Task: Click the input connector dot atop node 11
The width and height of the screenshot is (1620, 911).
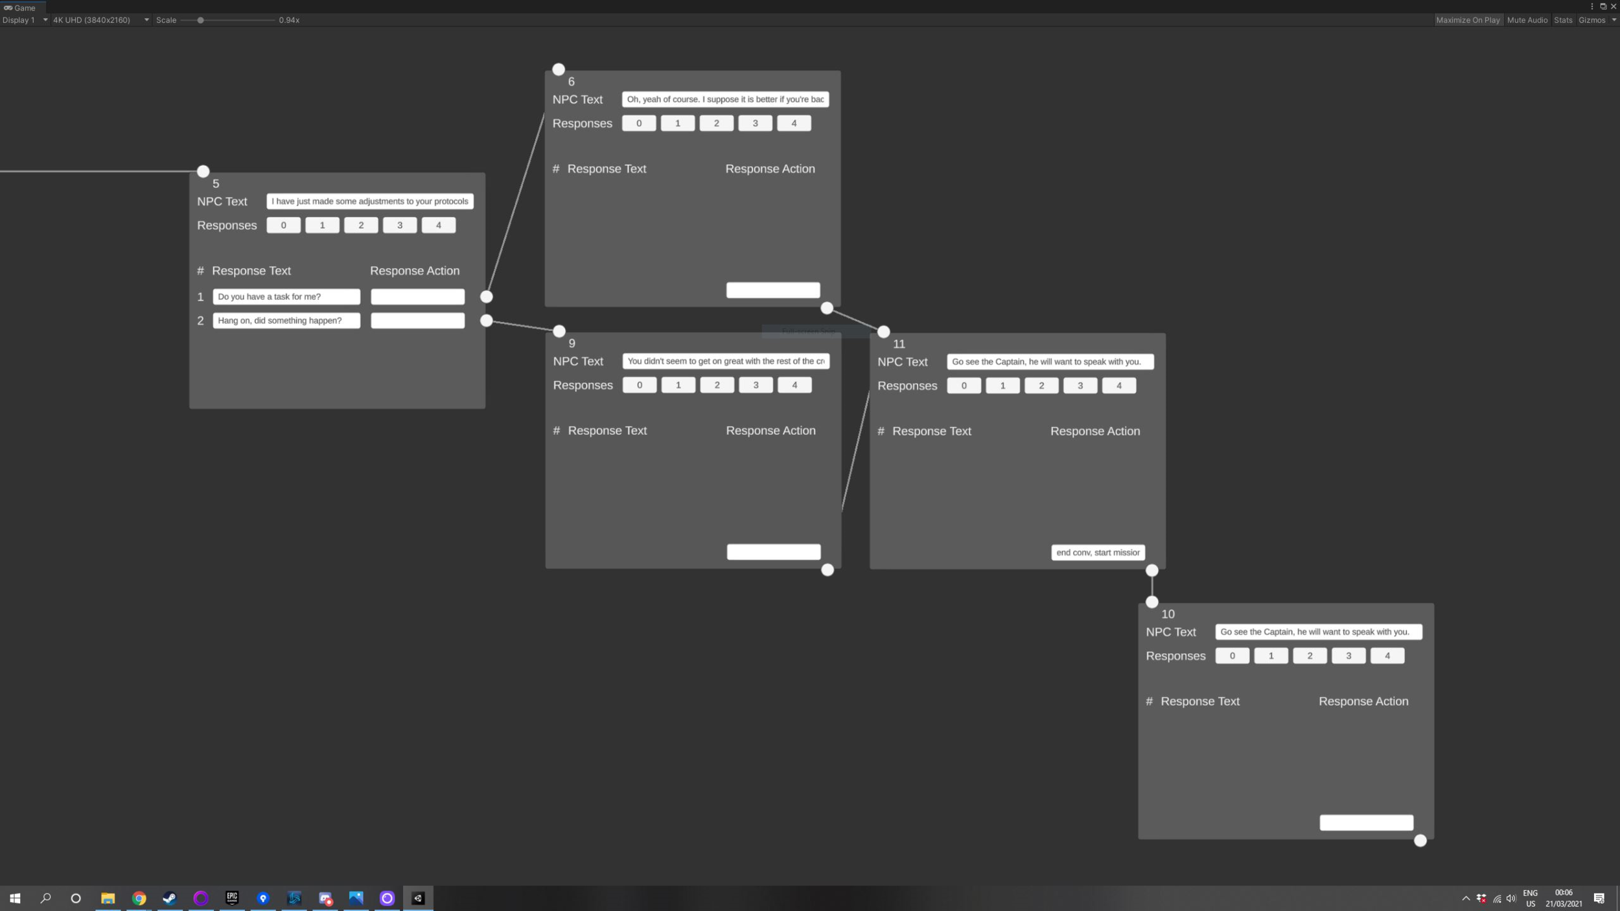Action: pos(883,332)
